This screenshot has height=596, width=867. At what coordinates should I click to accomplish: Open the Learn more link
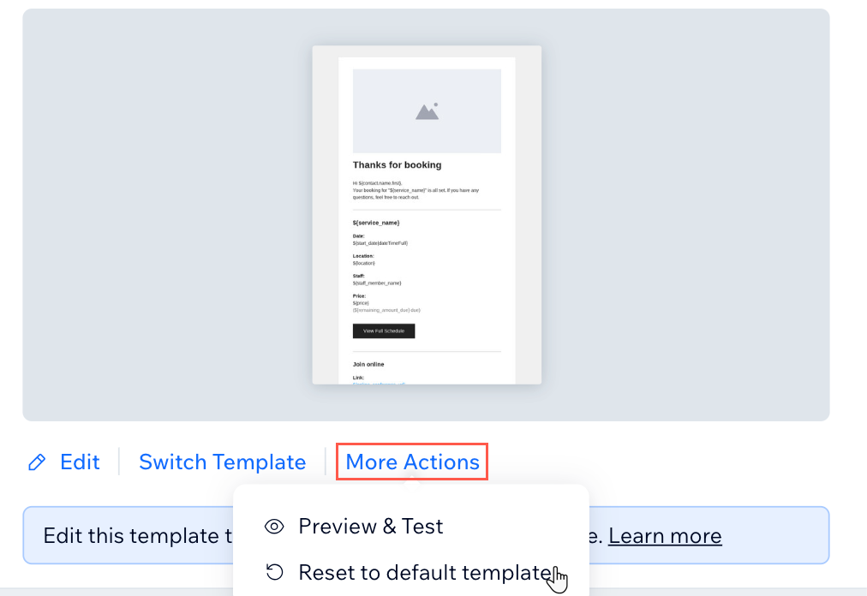[x=665, y=536]
